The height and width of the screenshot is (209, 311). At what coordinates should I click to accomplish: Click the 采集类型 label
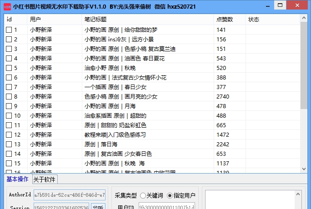(x=126, y=196)
